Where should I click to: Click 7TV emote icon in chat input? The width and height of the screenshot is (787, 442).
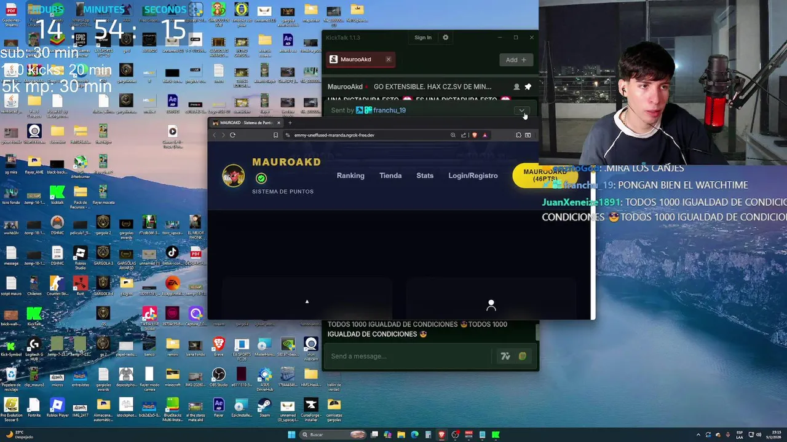[x=505, y=356]
